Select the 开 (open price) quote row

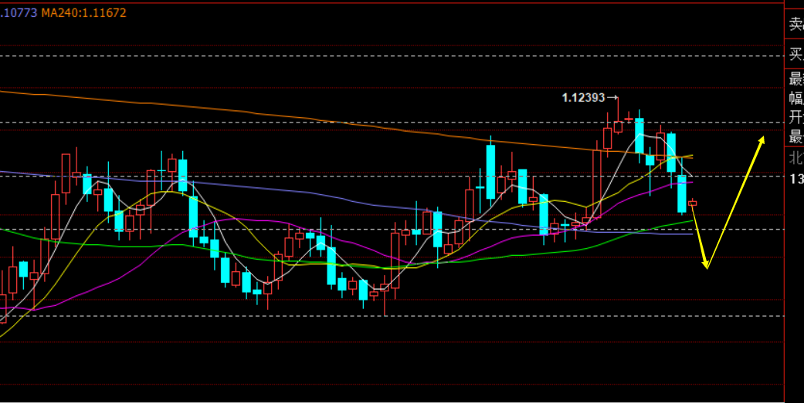click(796, 117)
